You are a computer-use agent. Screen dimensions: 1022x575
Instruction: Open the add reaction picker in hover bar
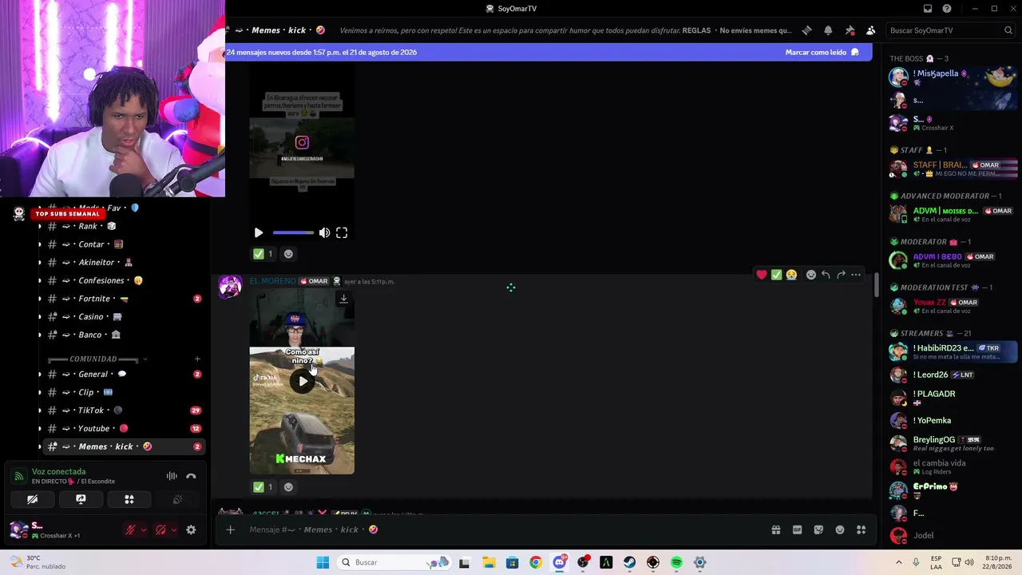(811, 275)
